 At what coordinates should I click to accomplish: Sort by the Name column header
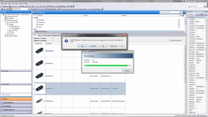coord(41,16)
